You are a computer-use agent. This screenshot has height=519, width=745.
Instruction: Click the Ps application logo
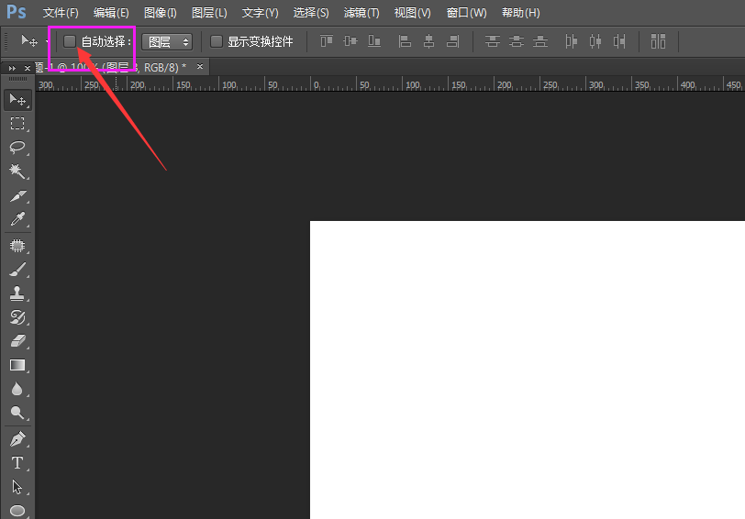point(17,12)
